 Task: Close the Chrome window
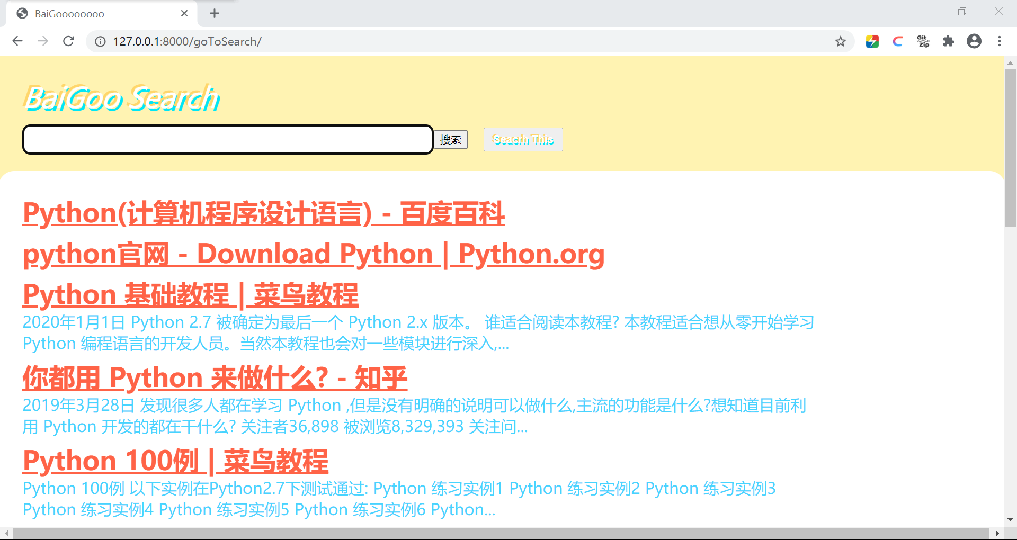click(998, 11)
